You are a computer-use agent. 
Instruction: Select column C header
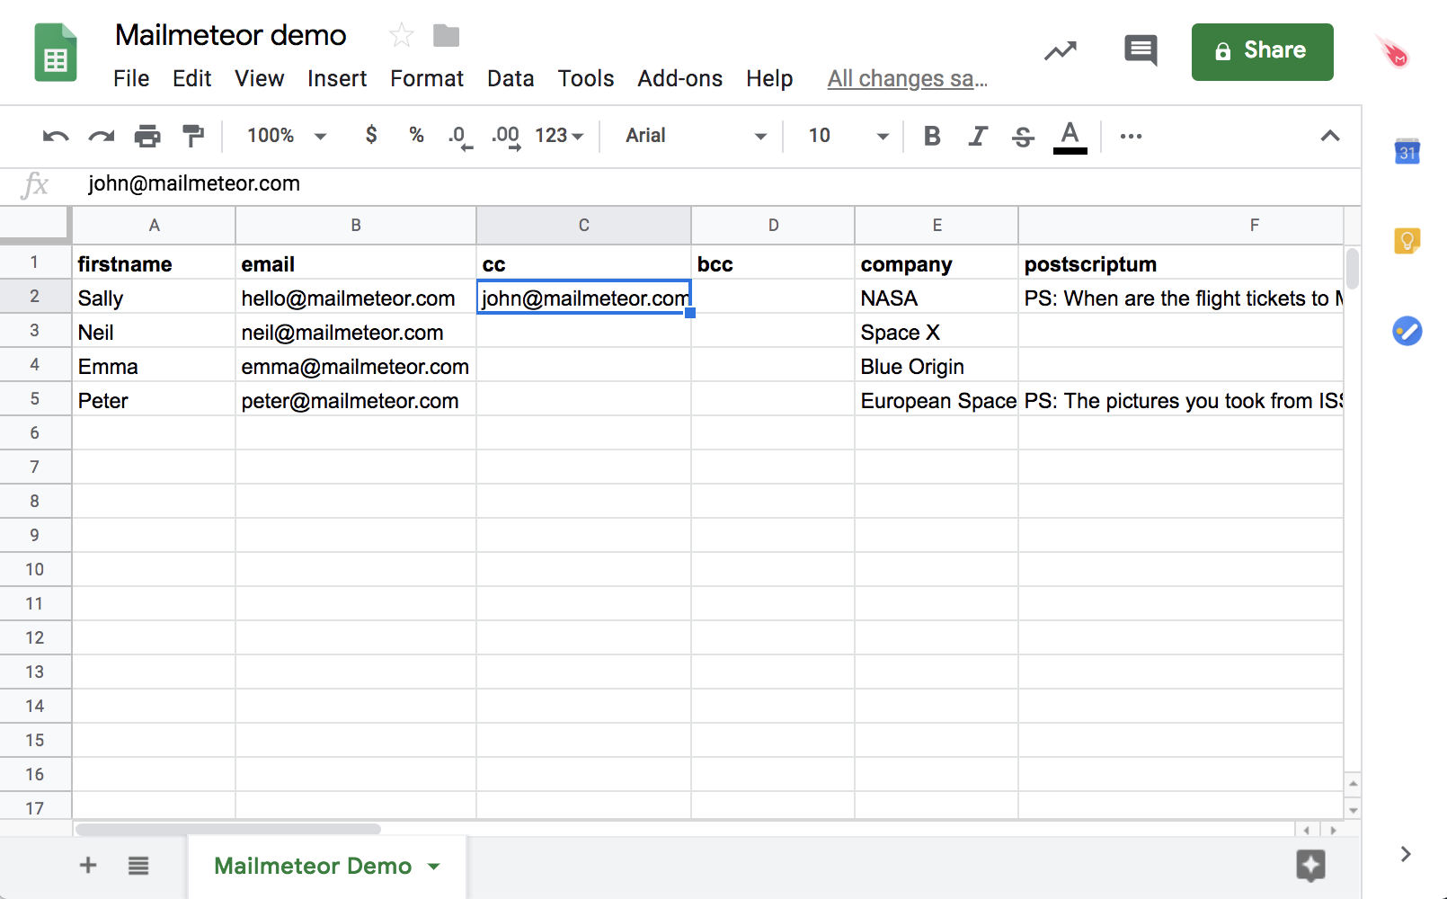(583, 226)
